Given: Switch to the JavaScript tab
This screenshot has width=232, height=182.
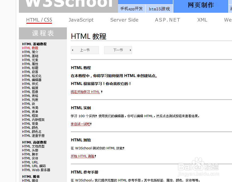Looking at the screenshot, I should coord(81,20).
